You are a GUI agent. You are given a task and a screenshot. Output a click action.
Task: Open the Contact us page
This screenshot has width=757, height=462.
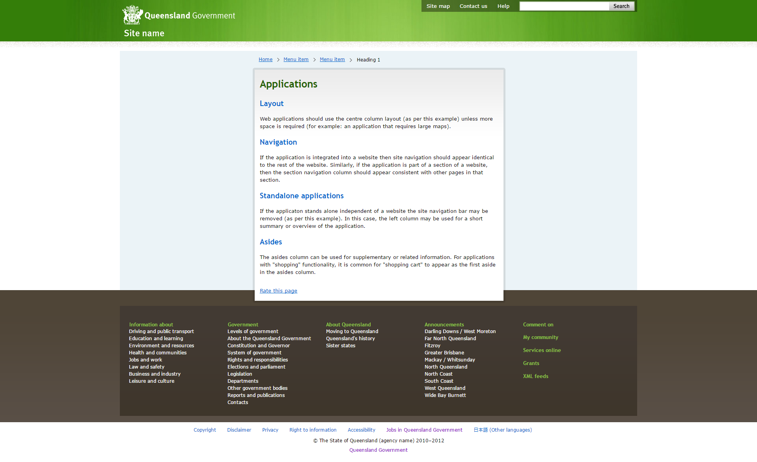coord(473,6)
